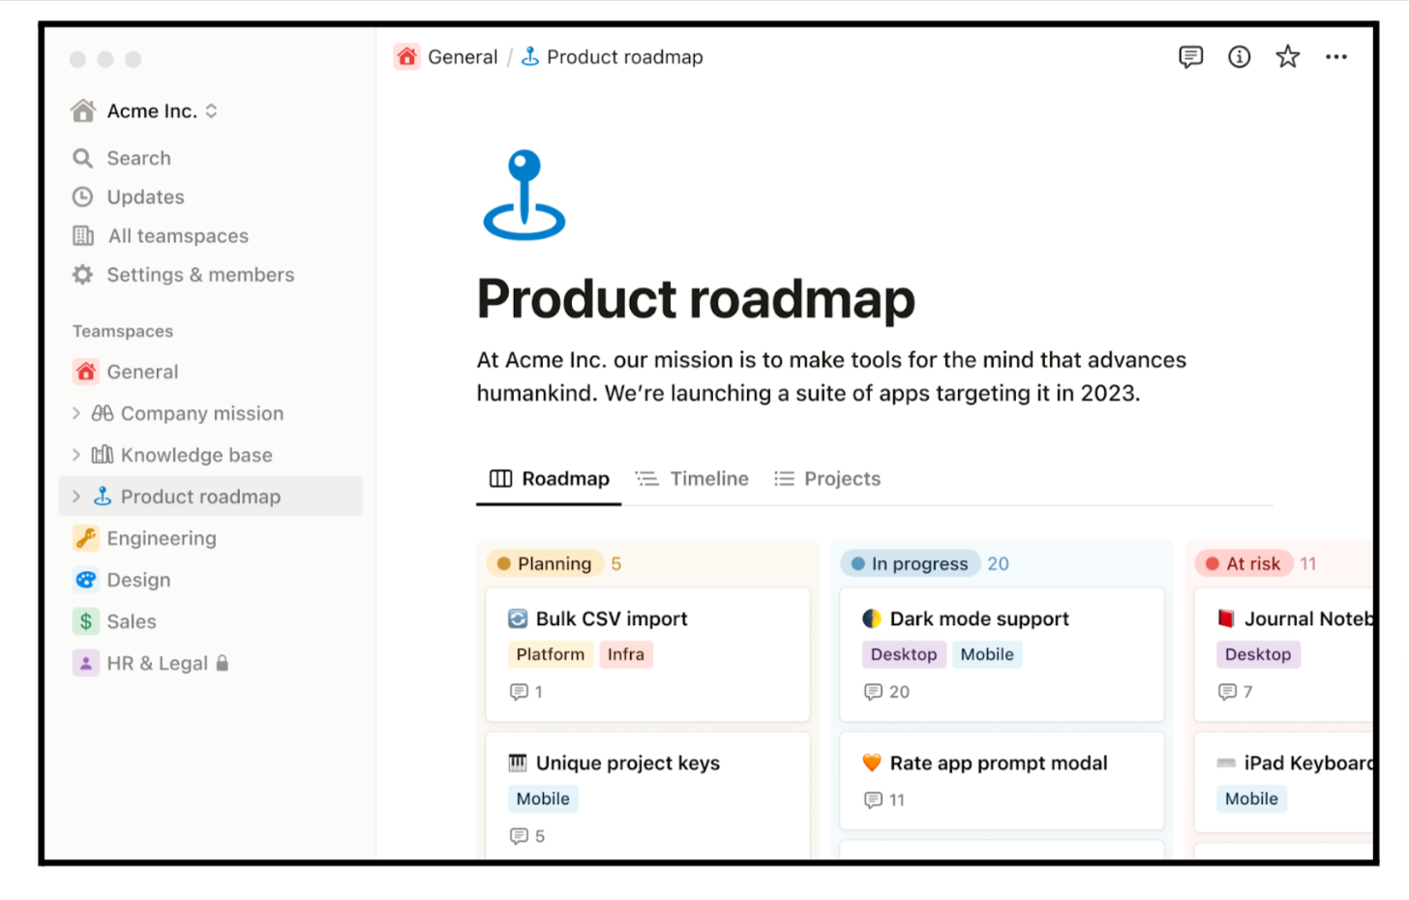1409x900 pixels.
Task: Open the three-dot more options menu
Action: click(x=1336, y=57)
